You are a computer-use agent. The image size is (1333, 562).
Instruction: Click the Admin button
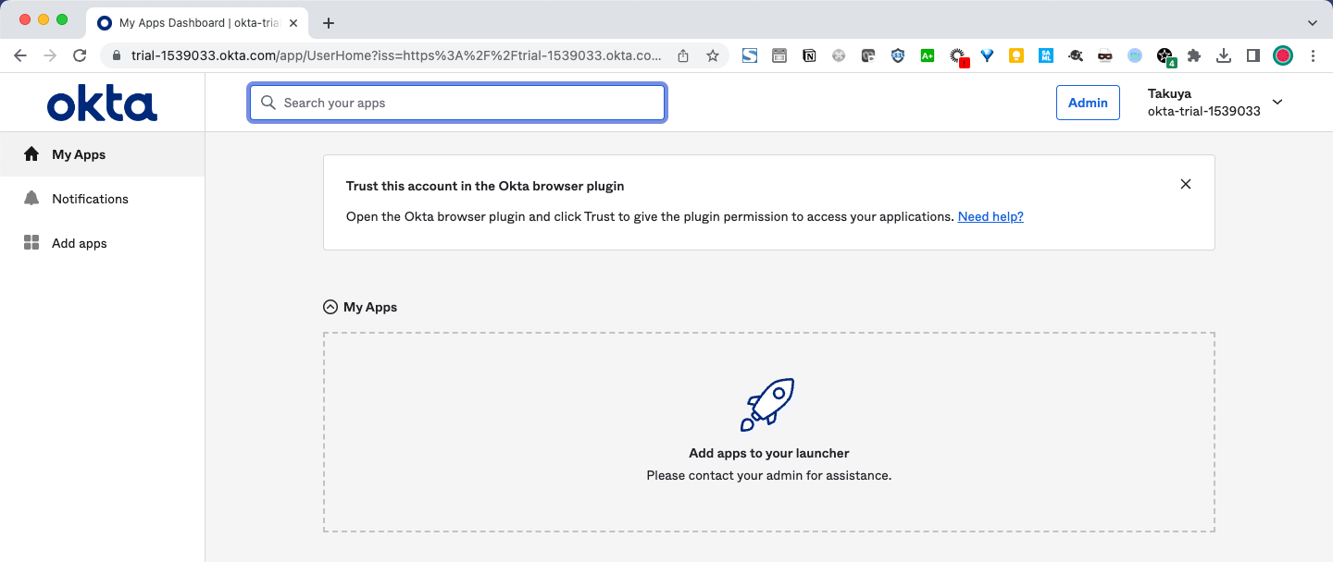[1088, 103]
